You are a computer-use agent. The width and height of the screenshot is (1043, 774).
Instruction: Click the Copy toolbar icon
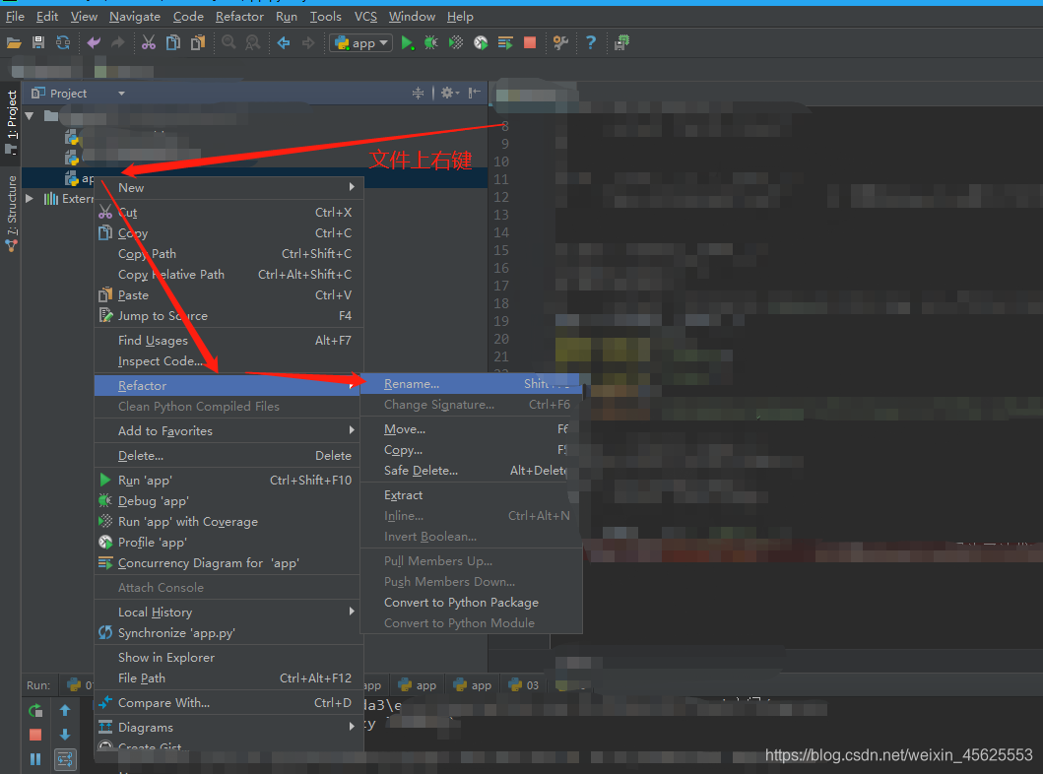click(173, 43)
